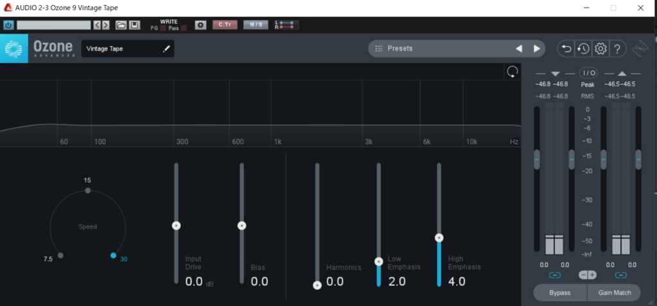657x306 pixels.
Task: Toggle the plugin power button
Action: click(x=8, y=25)
